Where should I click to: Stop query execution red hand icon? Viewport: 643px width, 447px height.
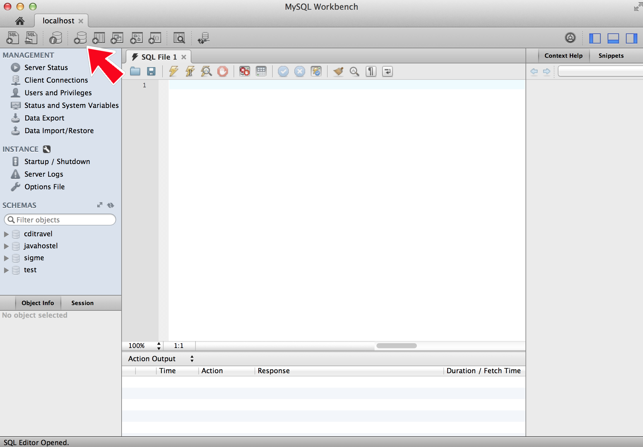[x=223, y=71]
